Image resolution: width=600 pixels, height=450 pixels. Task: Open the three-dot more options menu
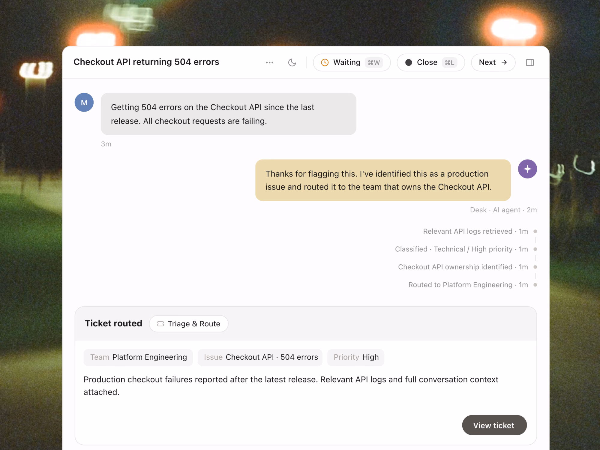tap(269, 62)
